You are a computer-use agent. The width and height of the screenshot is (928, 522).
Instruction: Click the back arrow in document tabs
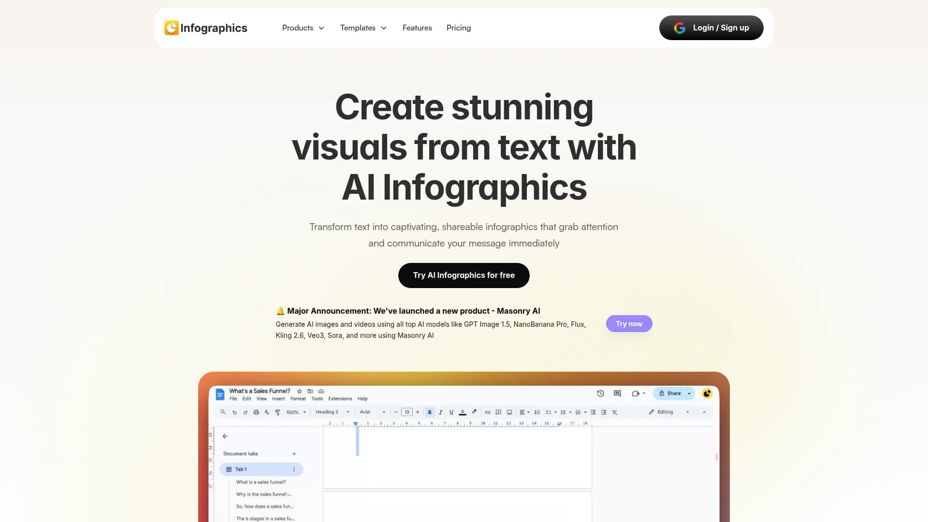point(225,436)
